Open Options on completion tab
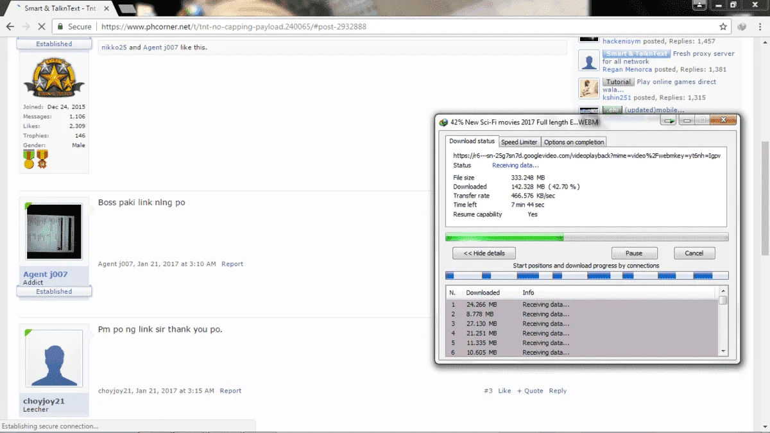Screen dimensions: 770x433 [x=574, y=142]
